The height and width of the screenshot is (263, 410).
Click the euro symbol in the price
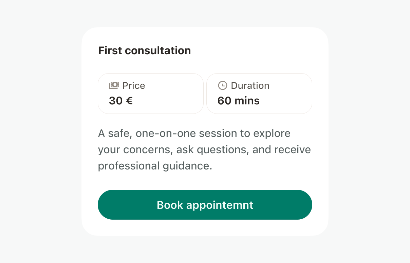(129, 101)
